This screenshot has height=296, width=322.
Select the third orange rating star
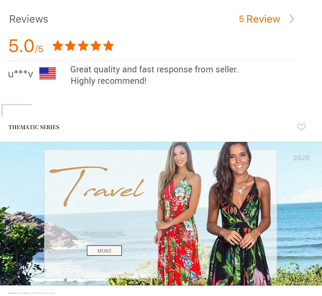pos(83,46)
